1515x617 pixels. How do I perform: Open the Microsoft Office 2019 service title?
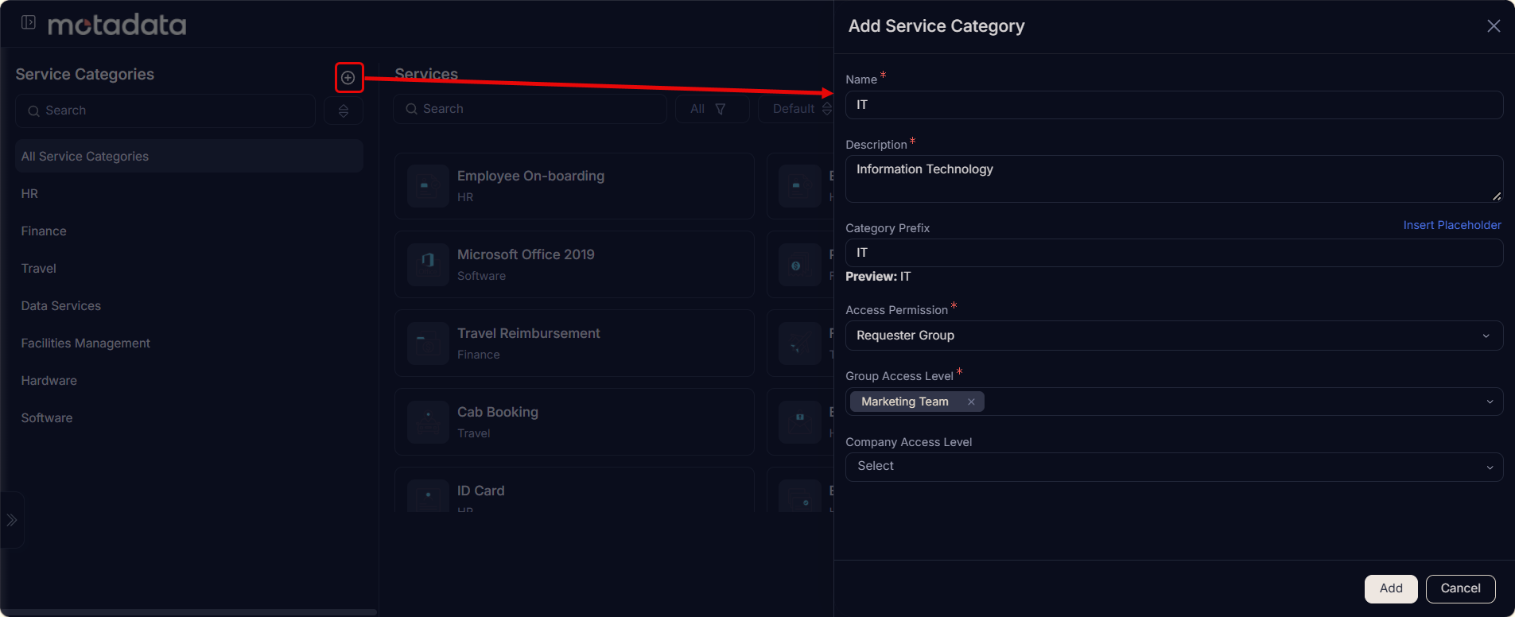(526, 254)
